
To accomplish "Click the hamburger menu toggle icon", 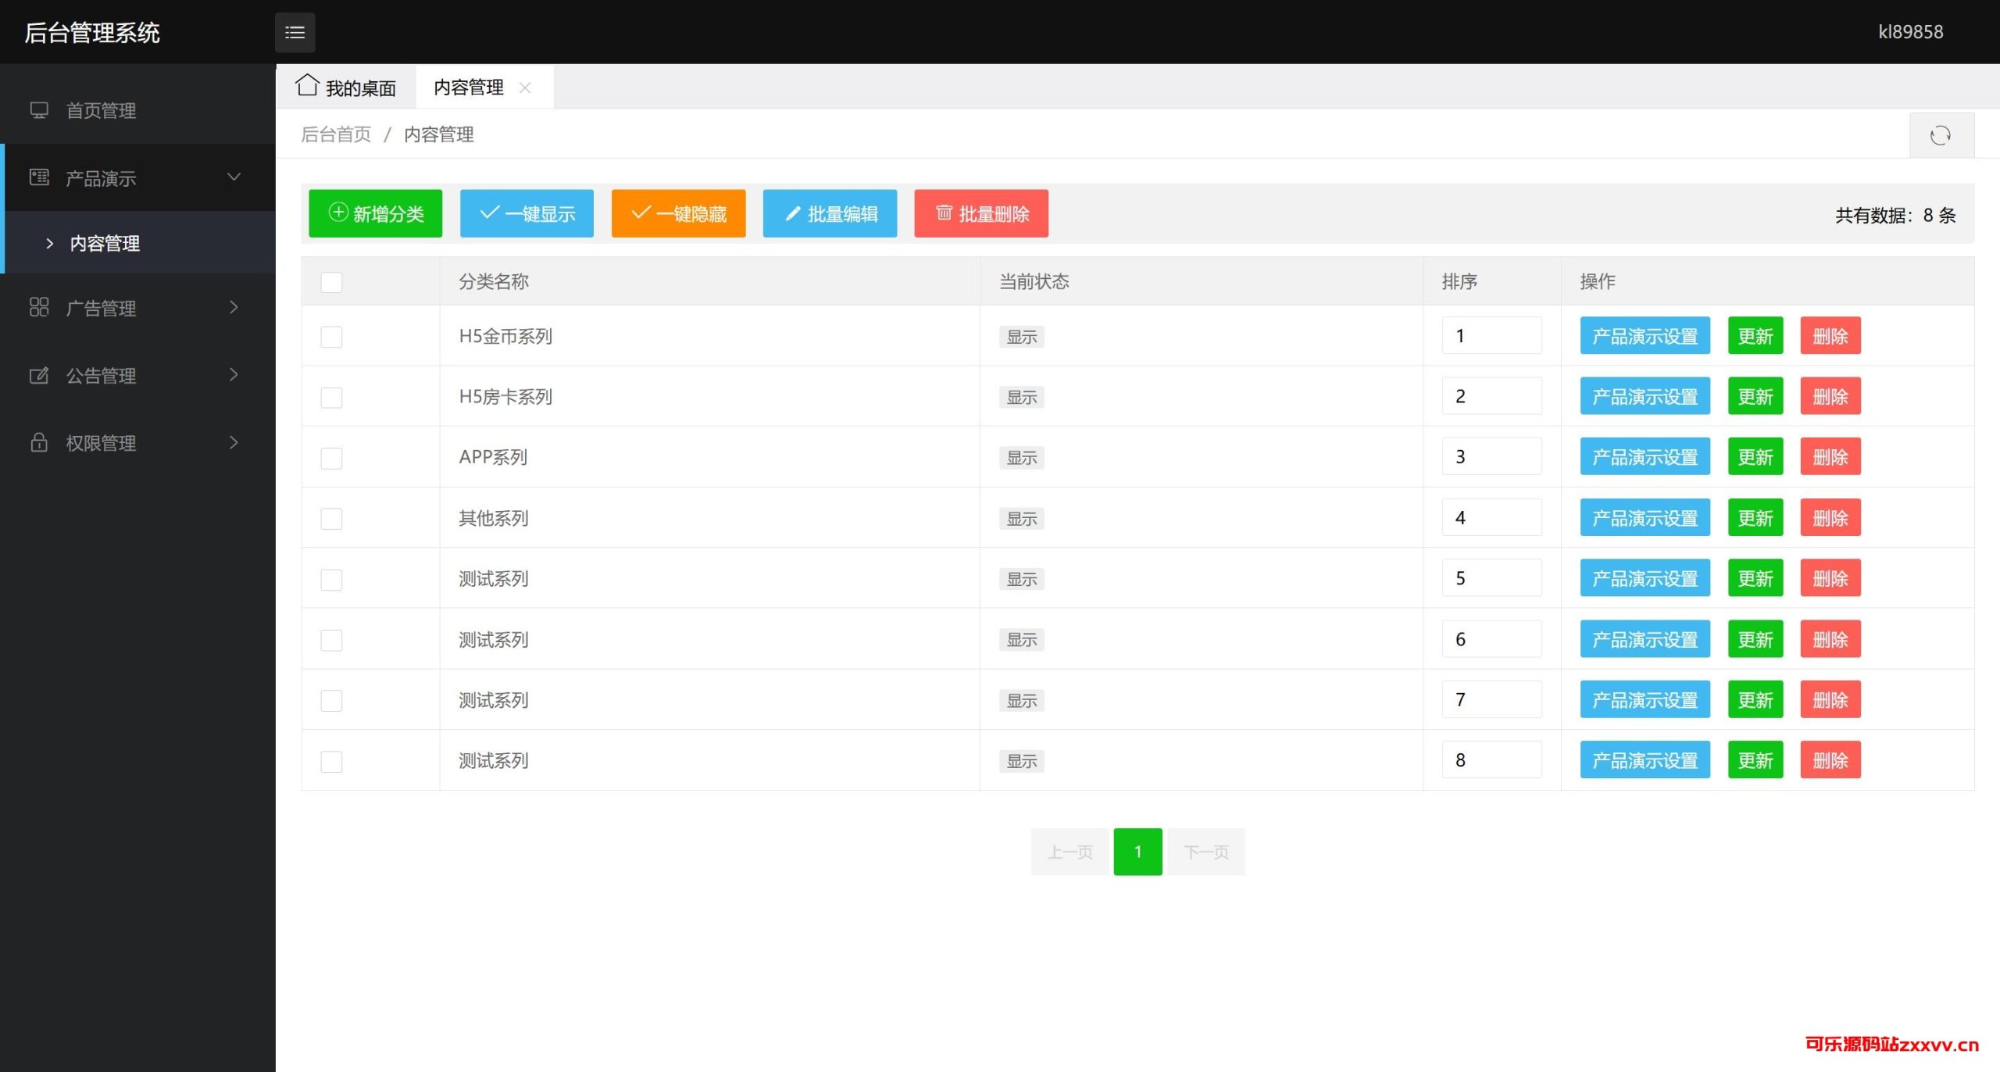I will point(295,32).
